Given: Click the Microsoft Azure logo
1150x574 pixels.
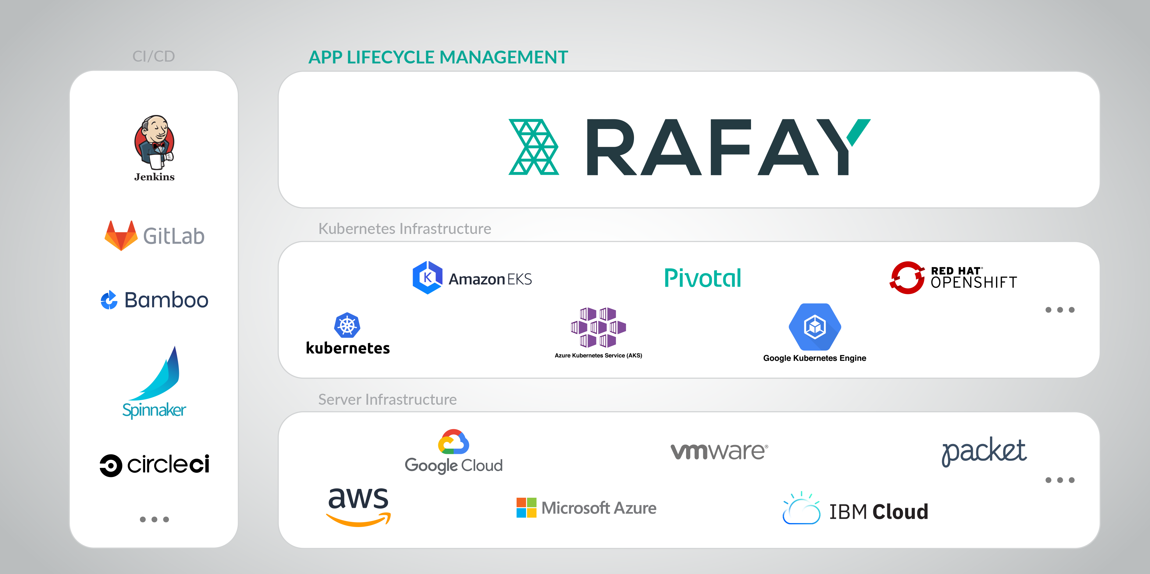Looking at the screenshot, I should 586,508.
